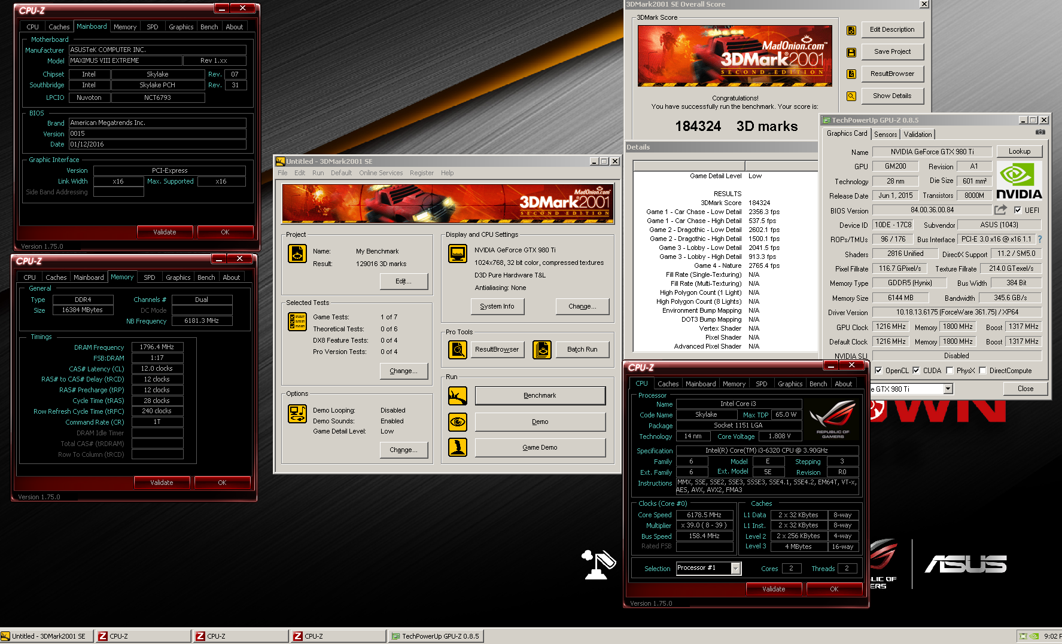Click Change... in the Selected Tests section
The width and height of the screenshot is (1062, 644).
point(404,371)
